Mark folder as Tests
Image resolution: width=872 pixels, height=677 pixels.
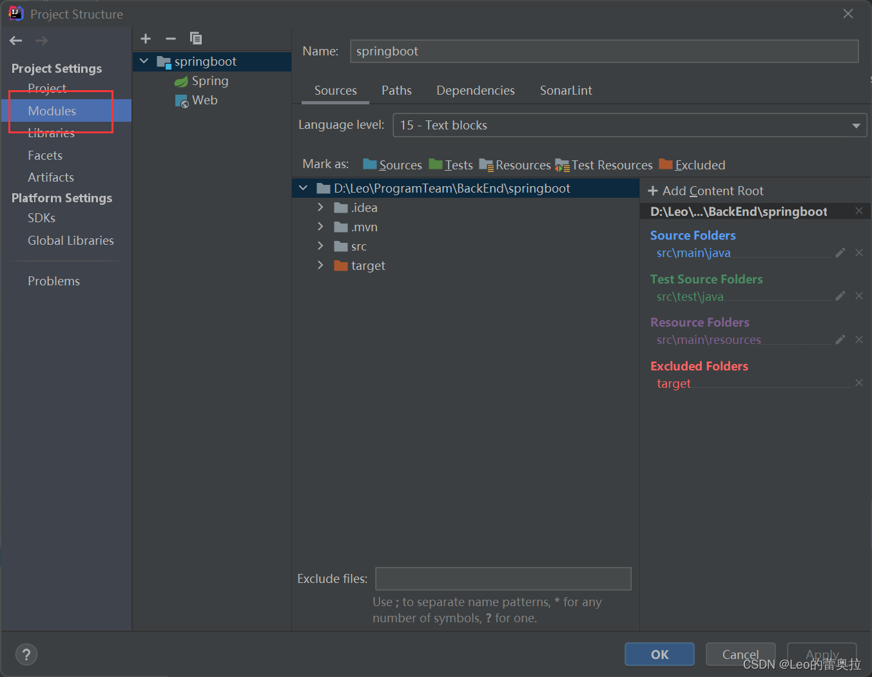(451, 165)
